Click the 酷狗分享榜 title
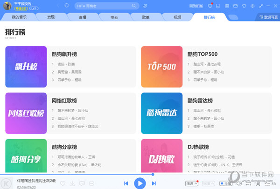 pos(64,147)
